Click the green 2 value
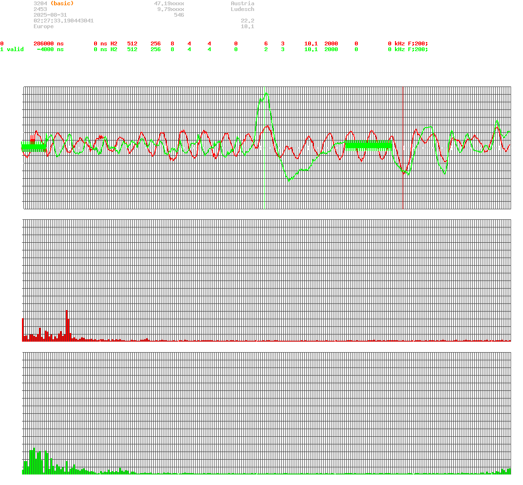This screenshot has width=523, height=485. click(266, 49)
